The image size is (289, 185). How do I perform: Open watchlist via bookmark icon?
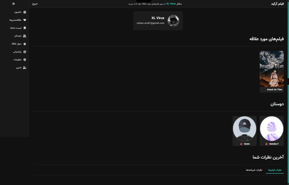point(25,28)
